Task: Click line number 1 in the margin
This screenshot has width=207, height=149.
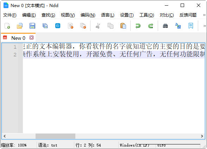Action: pos(15,47)
